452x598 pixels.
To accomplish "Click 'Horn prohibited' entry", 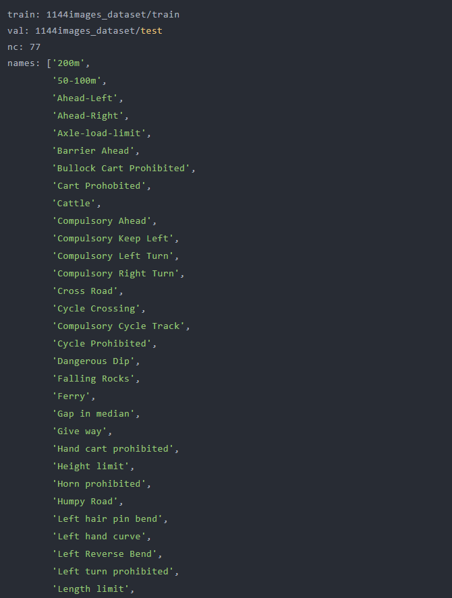I will (99, 484).
